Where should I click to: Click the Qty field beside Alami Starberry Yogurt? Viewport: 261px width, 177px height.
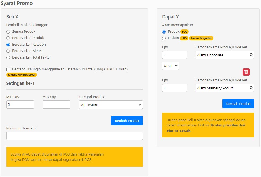pyautogui.click(x=175, y=88)
